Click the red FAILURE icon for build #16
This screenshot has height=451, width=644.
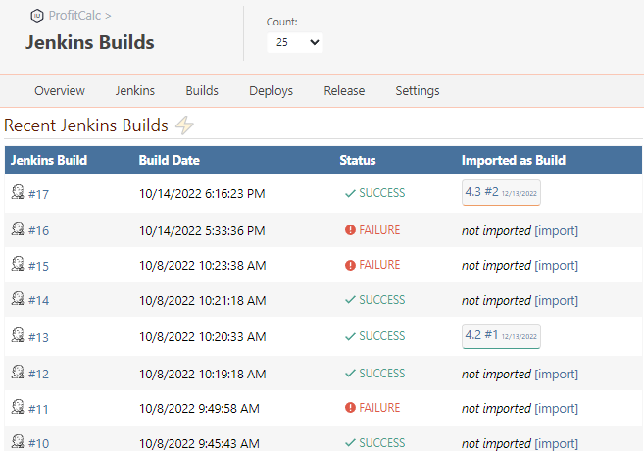(x=350, y=229)
